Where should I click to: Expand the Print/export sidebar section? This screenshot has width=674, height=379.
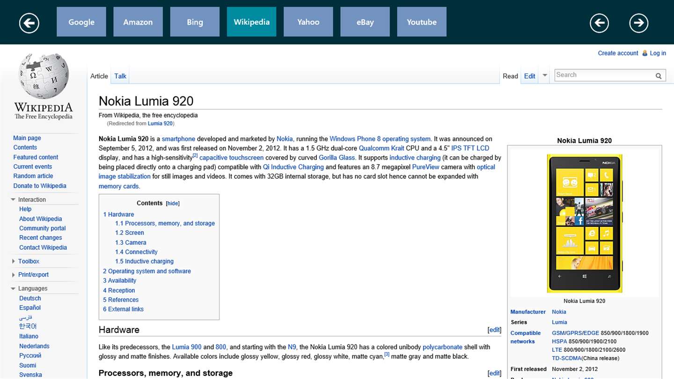13,275
